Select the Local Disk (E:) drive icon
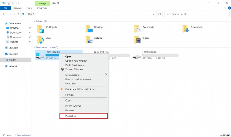Image resolution: width=231 pixels, height=137 pixels. [x=137, y=57]
